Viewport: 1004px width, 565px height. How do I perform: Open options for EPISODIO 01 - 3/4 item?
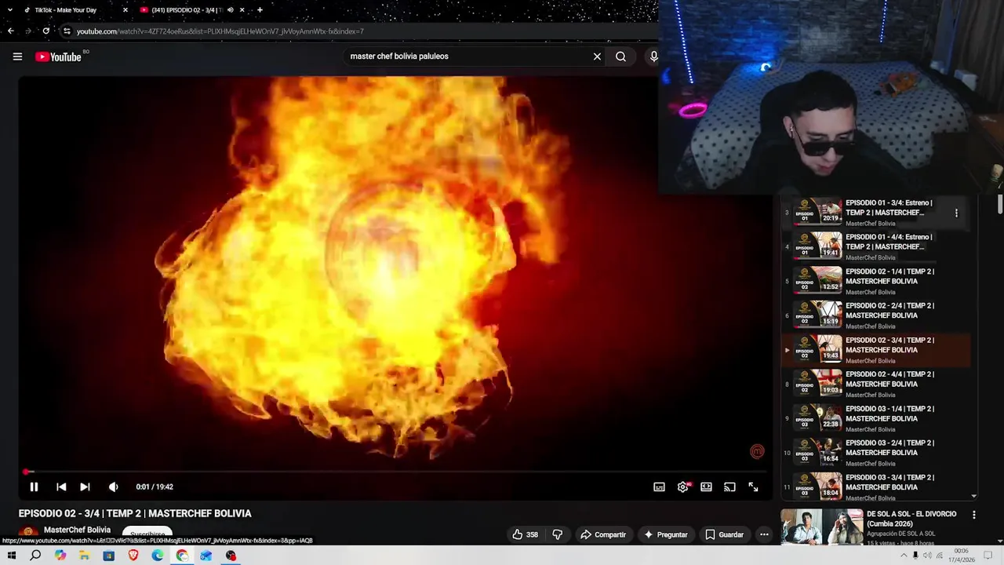click(956, 213)
